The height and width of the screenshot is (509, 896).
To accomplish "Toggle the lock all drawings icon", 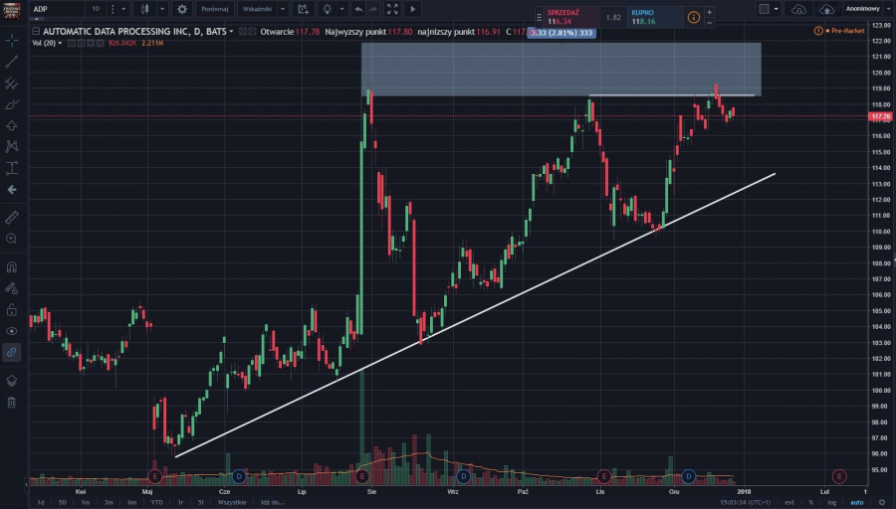I will [11, 309].
